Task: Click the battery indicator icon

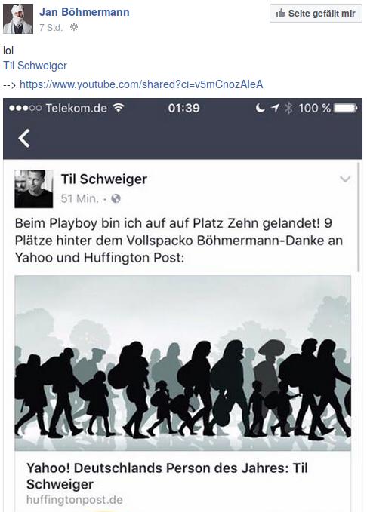Action: (345, 108)
